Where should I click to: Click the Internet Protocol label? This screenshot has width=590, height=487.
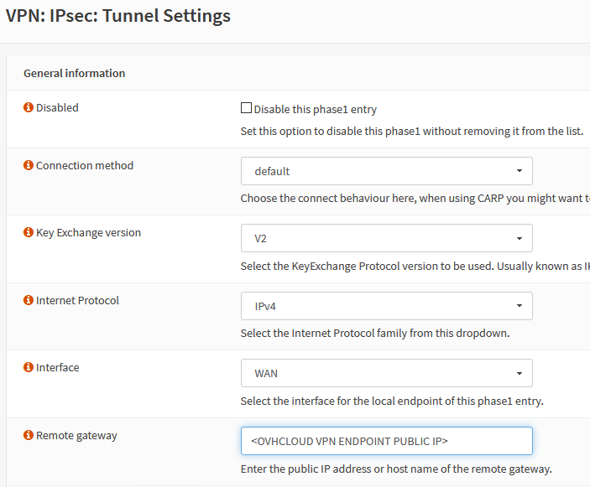[x=77, y=300]
